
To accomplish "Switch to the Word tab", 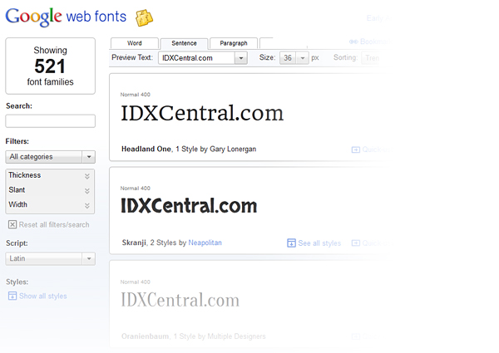I will tap(134, 43).
